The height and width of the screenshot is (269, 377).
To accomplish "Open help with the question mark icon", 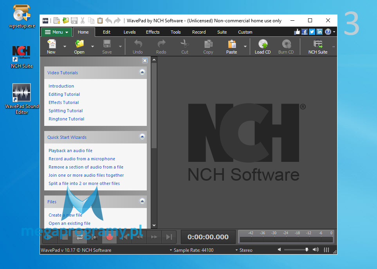I will pyautogui.click(x=328, y=32).
